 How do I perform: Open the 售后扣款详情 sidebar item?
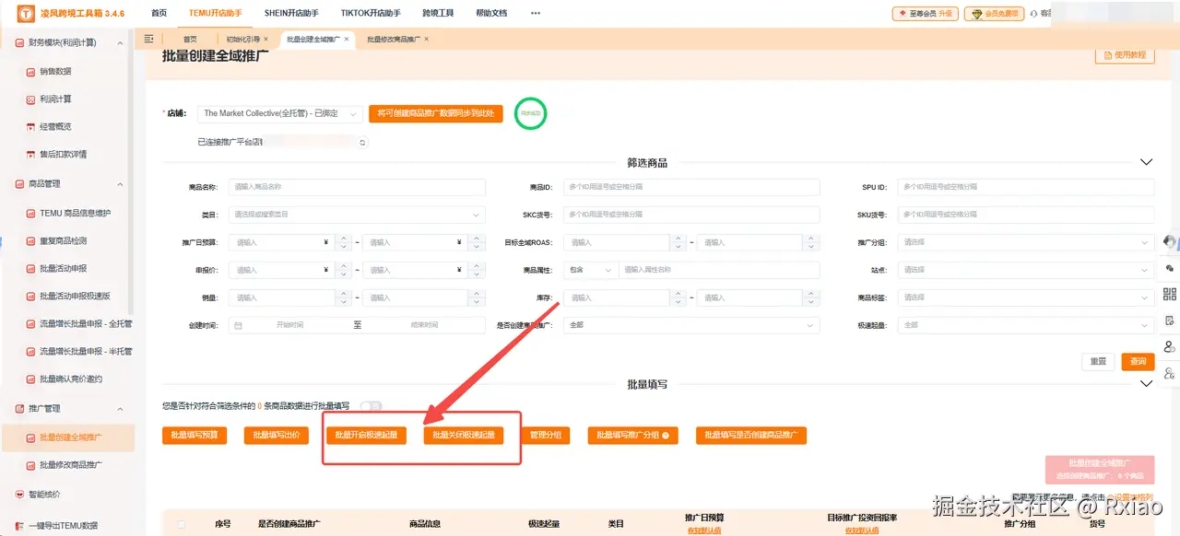tap(63, 154)
